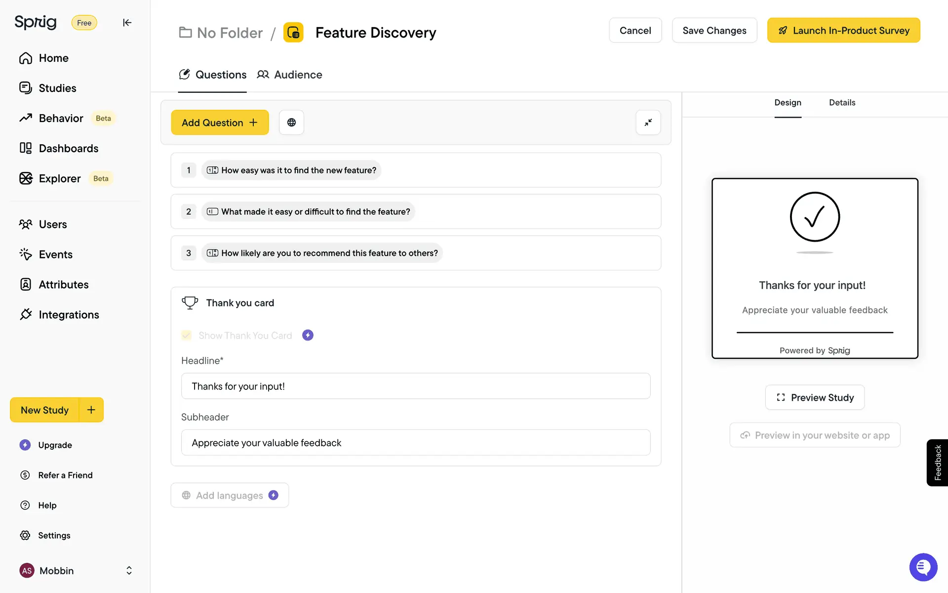Expand question 1 about finding the feature

pos(298,170)
